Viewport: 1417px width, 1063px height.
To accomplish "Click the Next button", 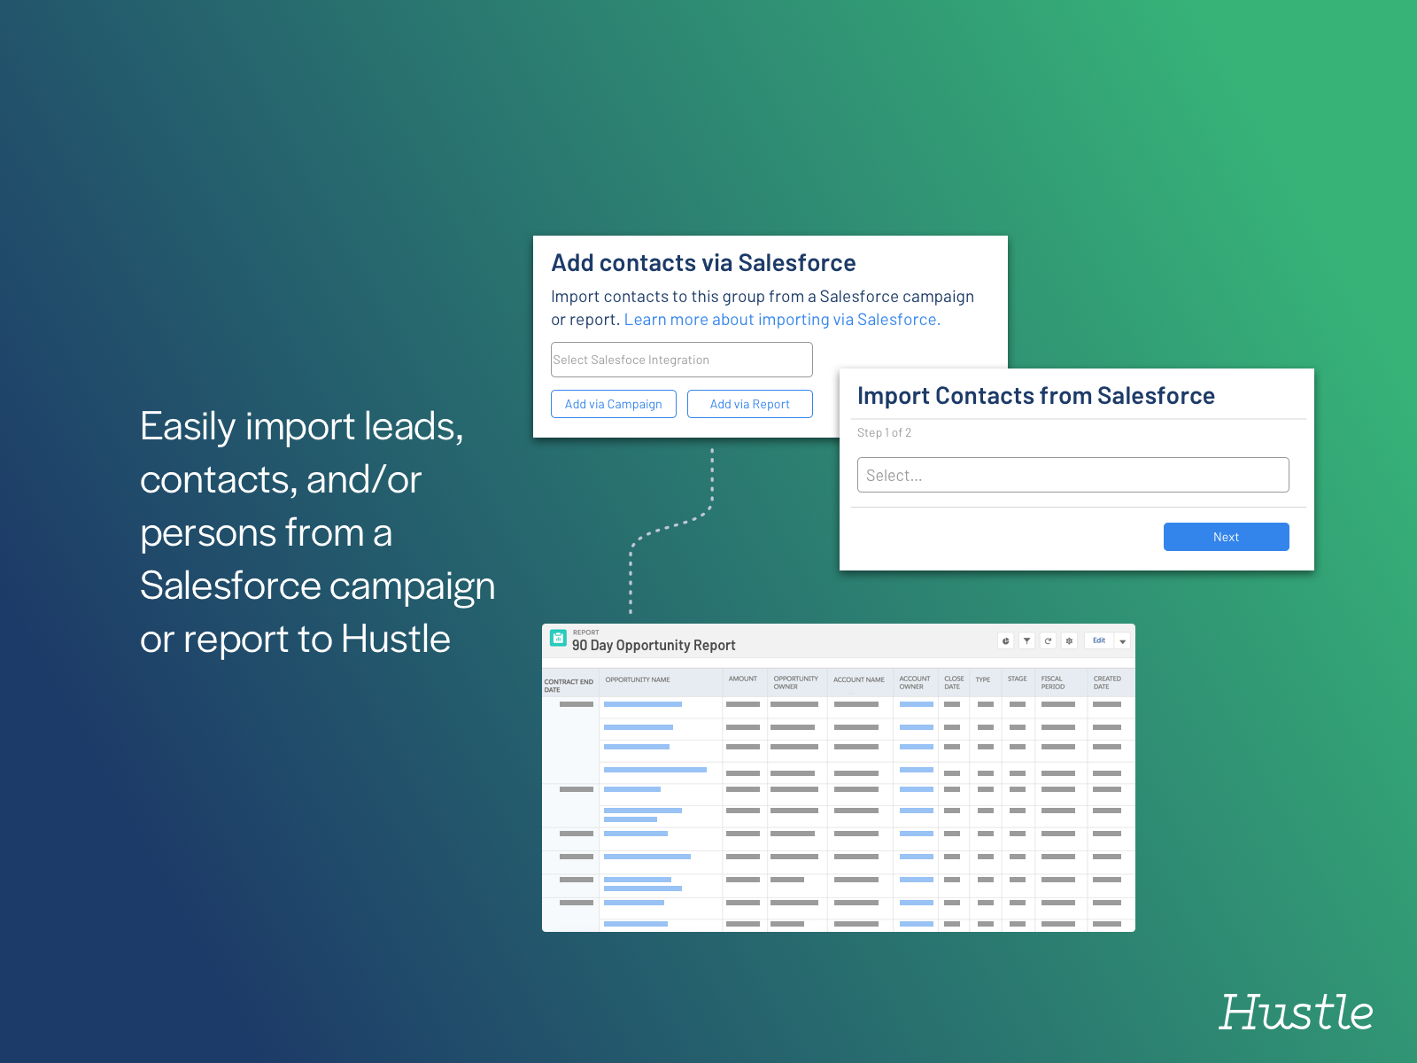I will pyautogui.click(x=1226, y=537).
